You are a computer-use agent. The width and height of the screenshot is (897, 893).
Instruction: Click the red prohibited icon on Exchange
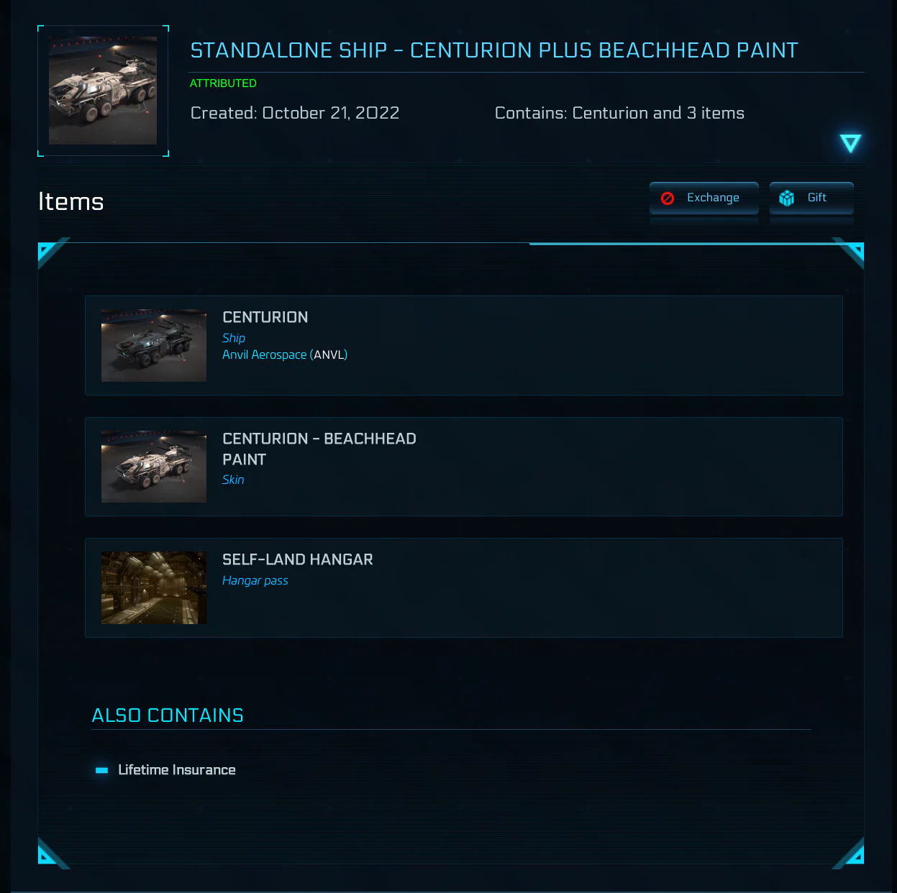668,198
